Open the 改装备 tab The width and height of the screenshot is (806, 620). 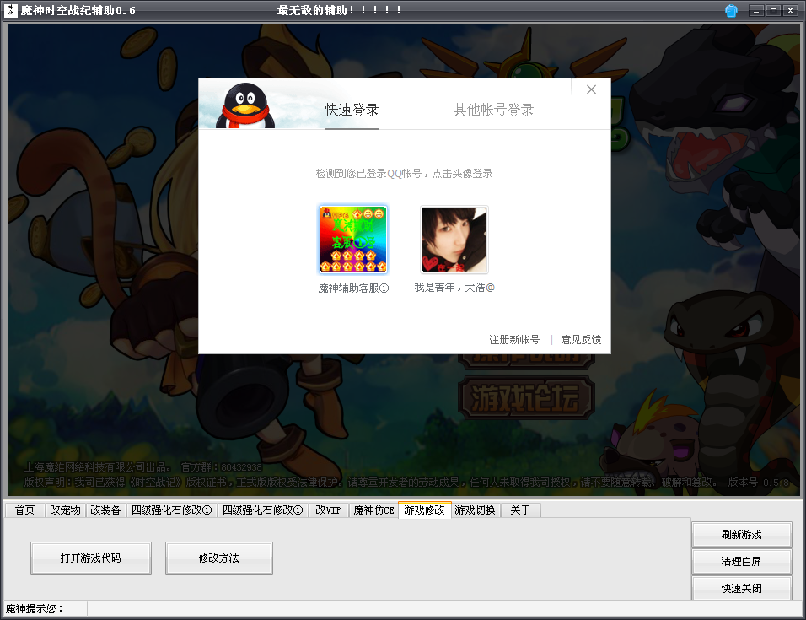point(105,510)
